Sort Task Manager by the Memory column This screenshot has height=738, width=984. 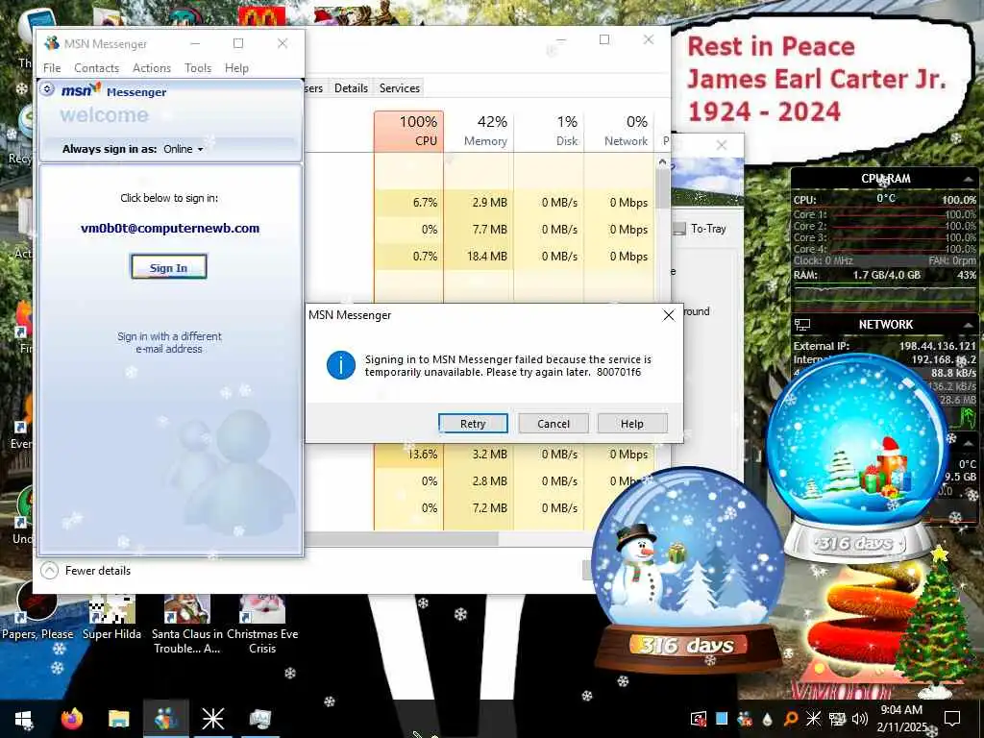tap(479, 131)
